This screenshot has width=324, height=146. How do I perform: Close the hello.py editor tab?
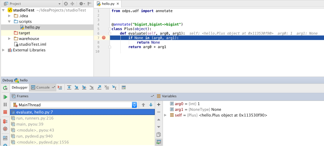(118, 4)
